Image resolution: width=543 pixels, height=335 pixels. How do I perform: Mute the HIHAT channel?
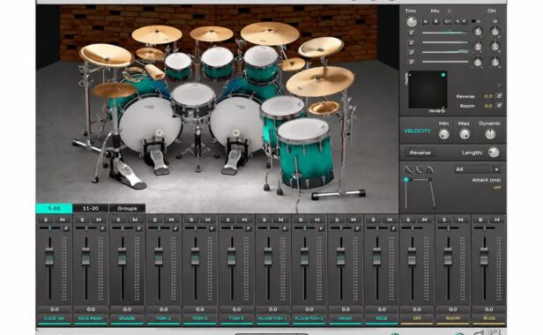(x=353, y=220)
